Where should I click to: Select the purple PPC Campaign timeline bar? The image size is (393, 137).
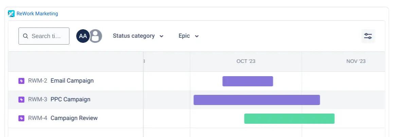coord(256,100)
